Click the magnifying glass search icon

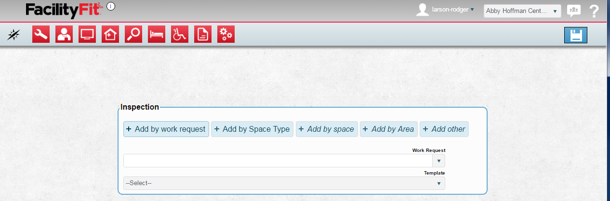coord(133,34)
